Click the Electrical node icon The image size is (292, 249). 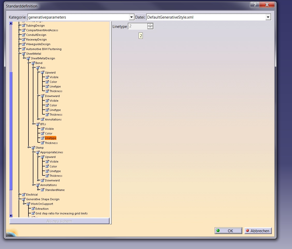pos(24,195)
